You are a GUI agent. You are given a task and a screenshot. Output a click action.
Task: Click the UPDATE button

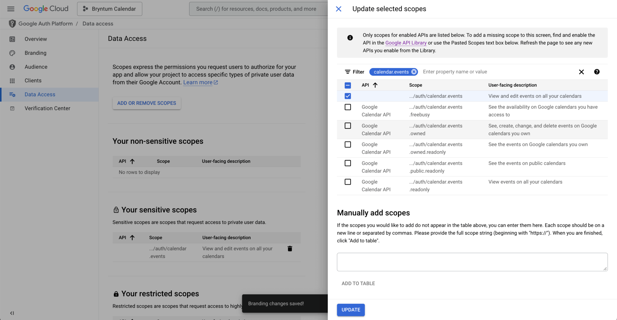click(351, 310)
